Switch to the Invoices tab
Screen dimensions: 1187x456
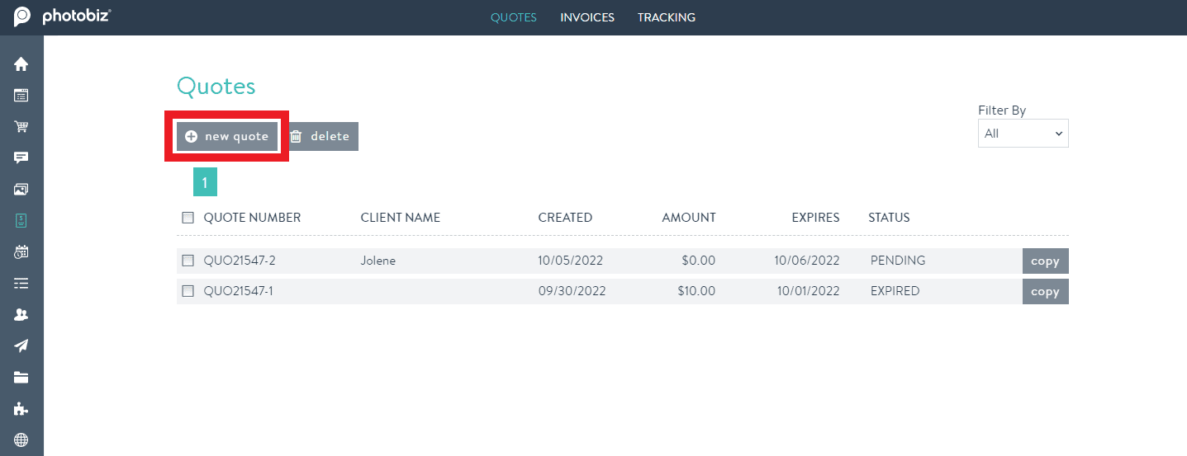[586, 17]
